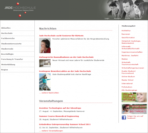148x133 pixels.
Task: Open the Bauwesen study program link
Action: click(126, 34)
